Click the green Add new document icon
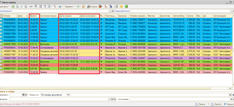 point(13,6)
